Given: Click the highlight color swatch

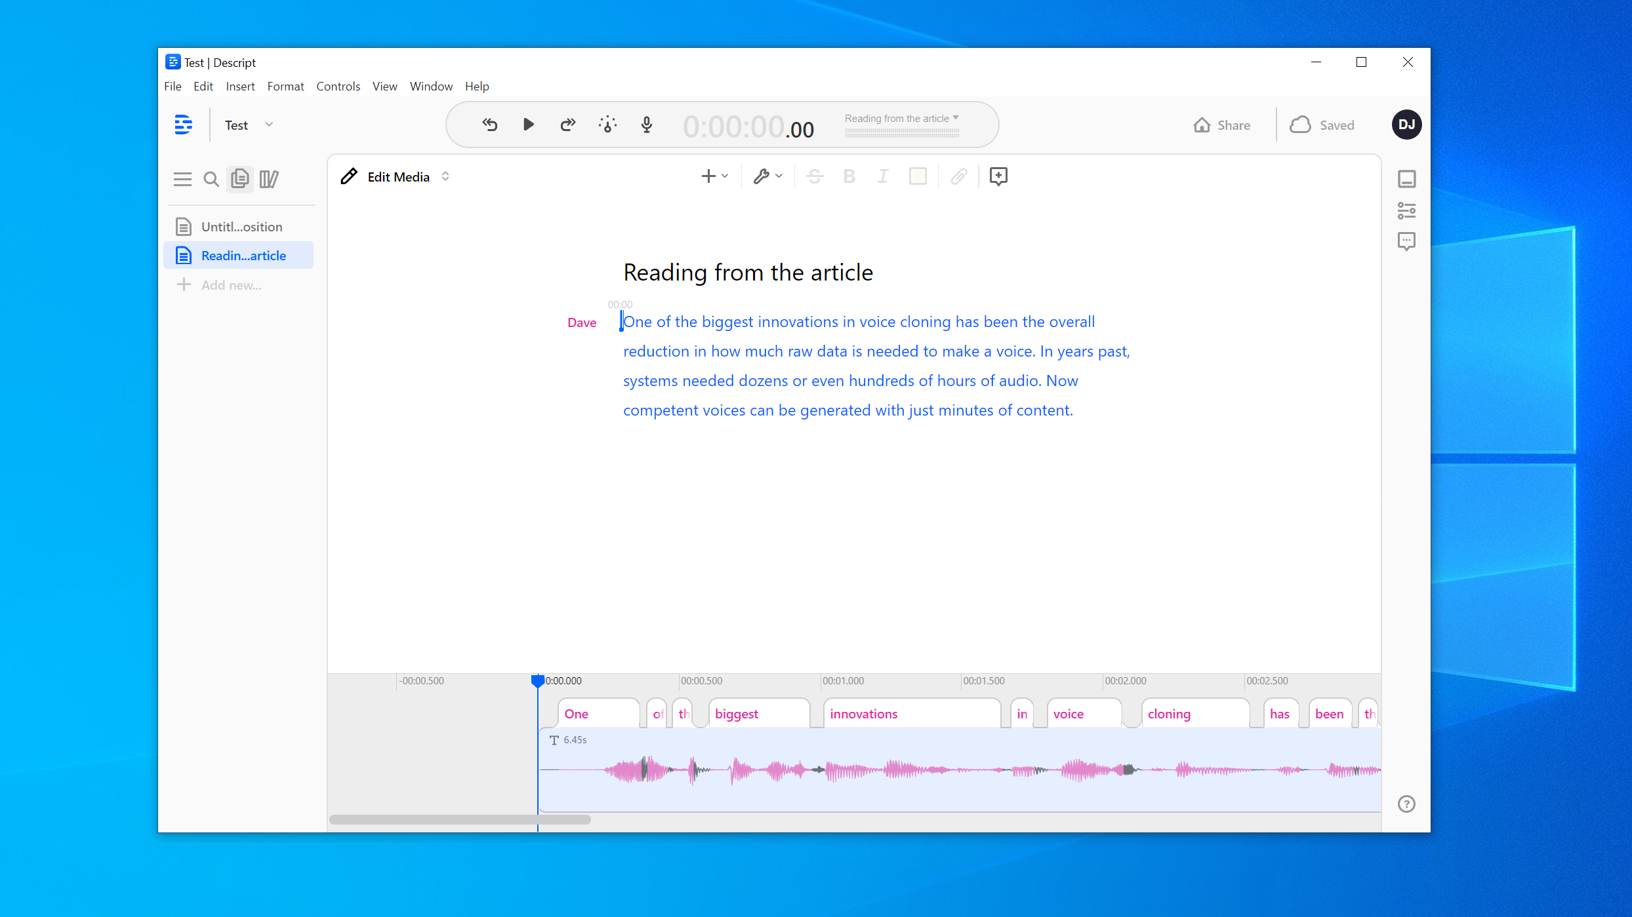Looking at the screenshot, I should coord(918,176).
